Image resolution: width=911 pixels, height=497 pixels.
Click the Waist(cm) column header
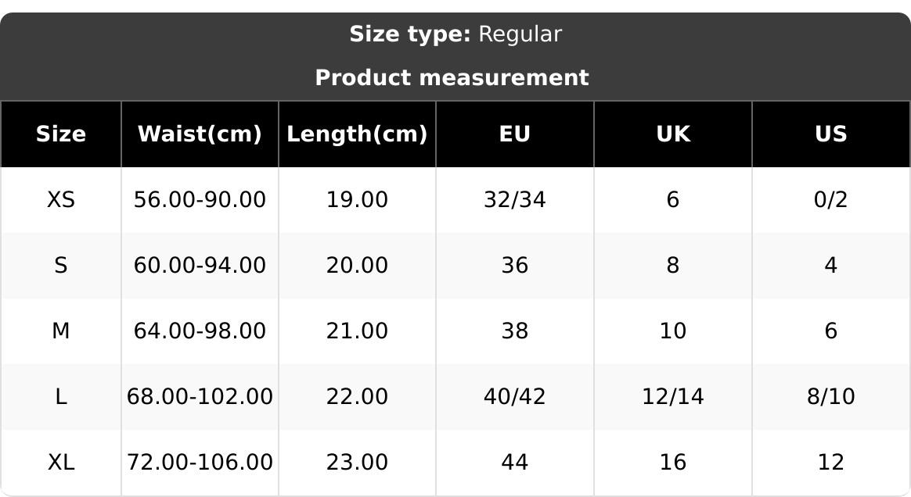[x=200, y=134]
